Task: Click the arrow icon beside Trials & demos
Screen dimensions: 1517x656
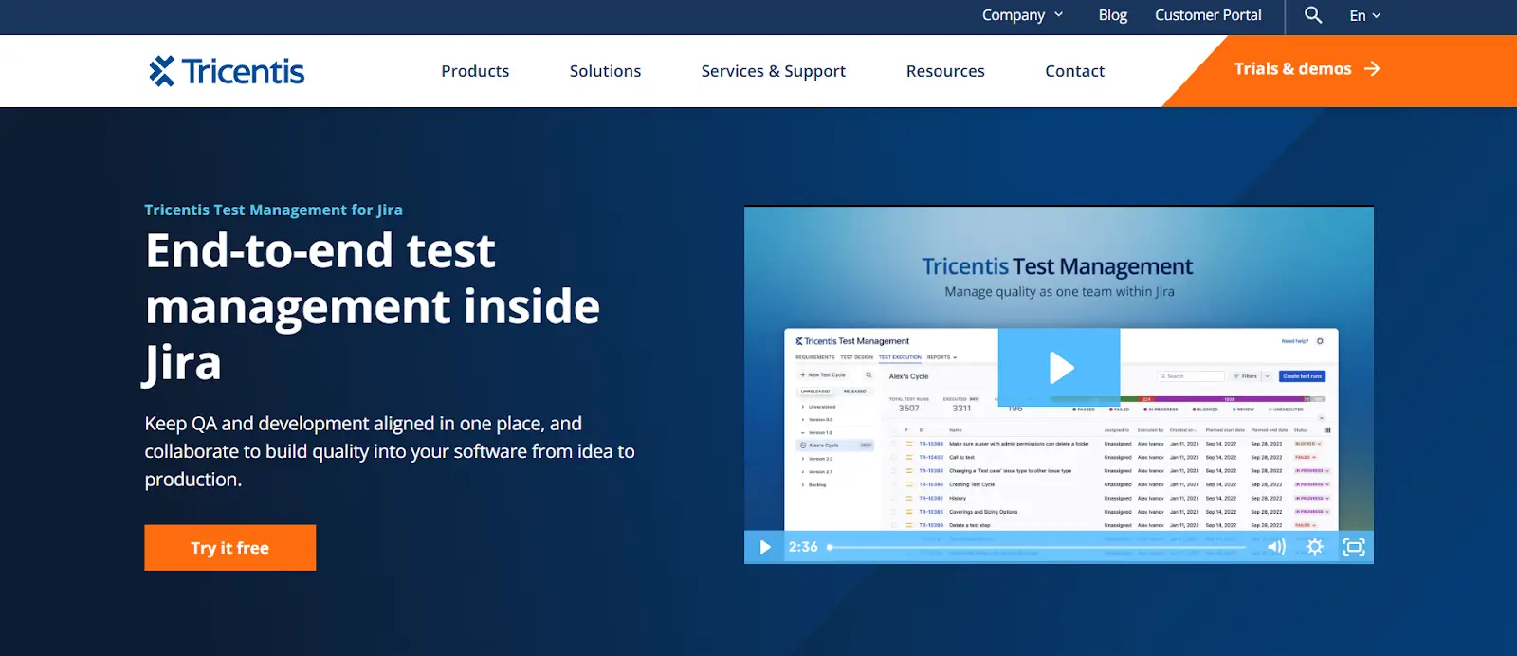Action: pos(1372,69)
